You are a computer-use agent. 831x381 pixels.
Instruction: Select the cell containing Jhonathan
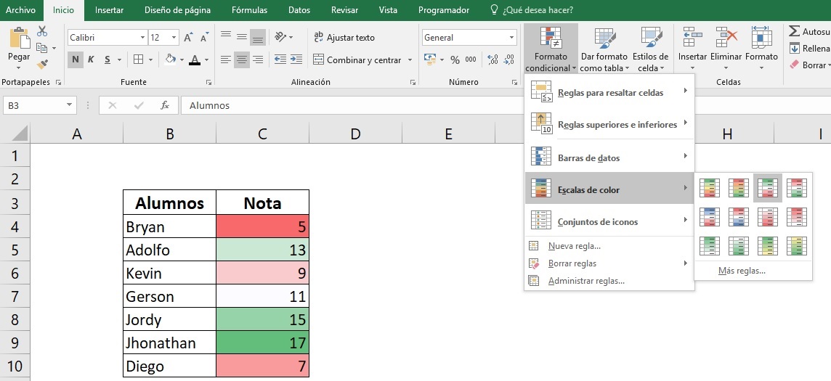coord(169,343)
